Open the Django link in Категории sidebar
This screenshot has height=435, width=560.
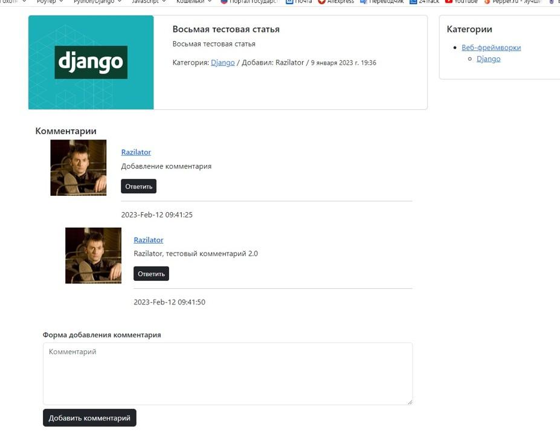point(488,59)
